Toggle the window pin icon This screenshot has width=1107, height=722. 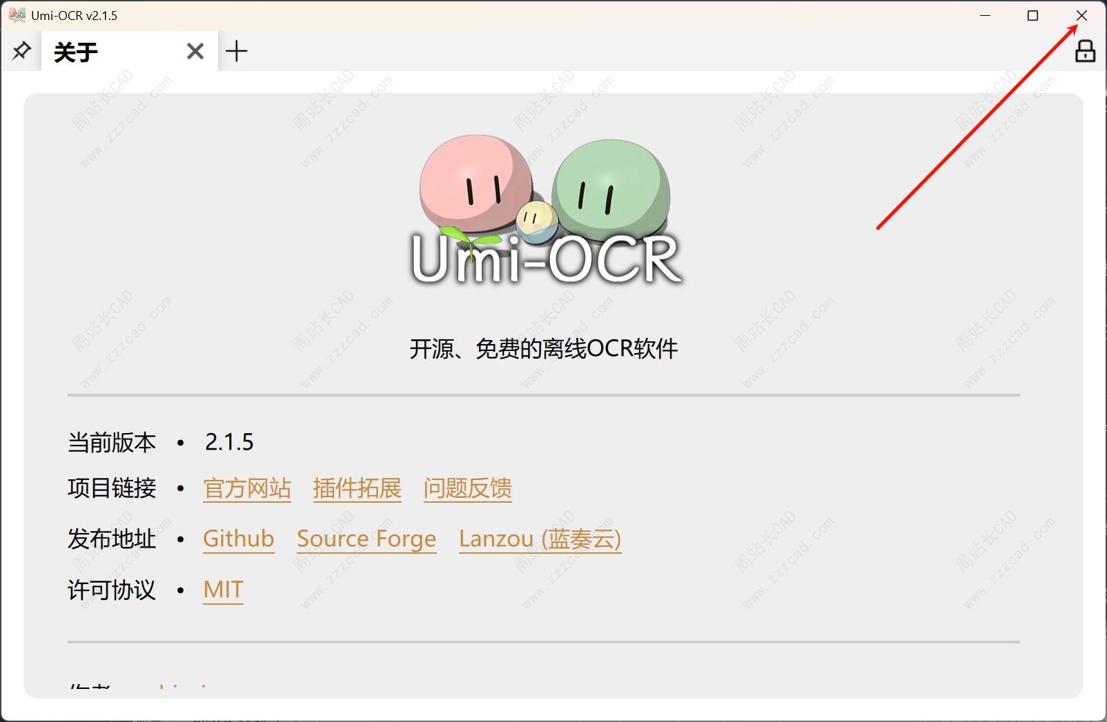point(21,50)
